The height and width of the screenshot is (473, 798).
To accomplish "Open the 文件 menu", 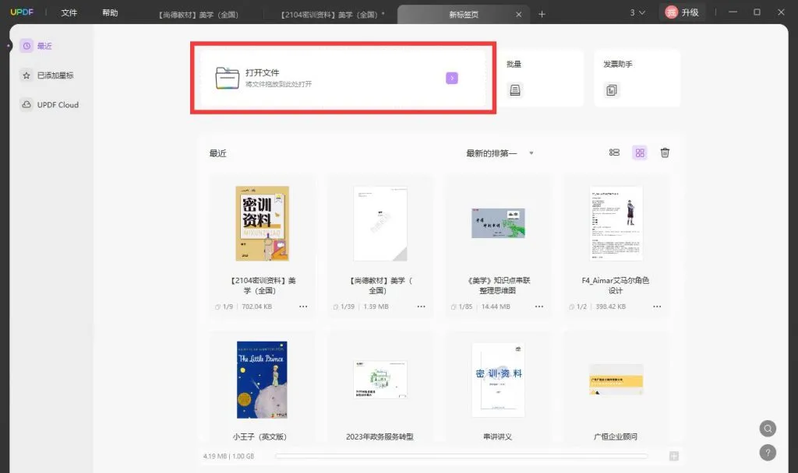I will pos(69,12).
